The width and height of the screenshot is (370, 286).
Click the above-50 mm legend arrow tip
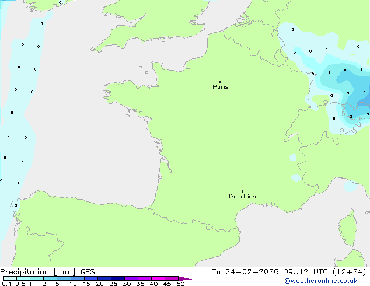click(x=185, y=278)
